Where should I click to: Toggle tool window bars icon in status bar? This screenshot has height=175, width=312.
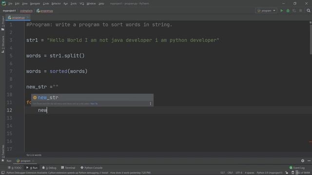tap(3, 173)
